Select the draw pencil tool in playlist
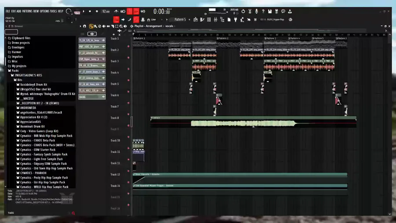The image size is (396, 223). tap(91, 26)
